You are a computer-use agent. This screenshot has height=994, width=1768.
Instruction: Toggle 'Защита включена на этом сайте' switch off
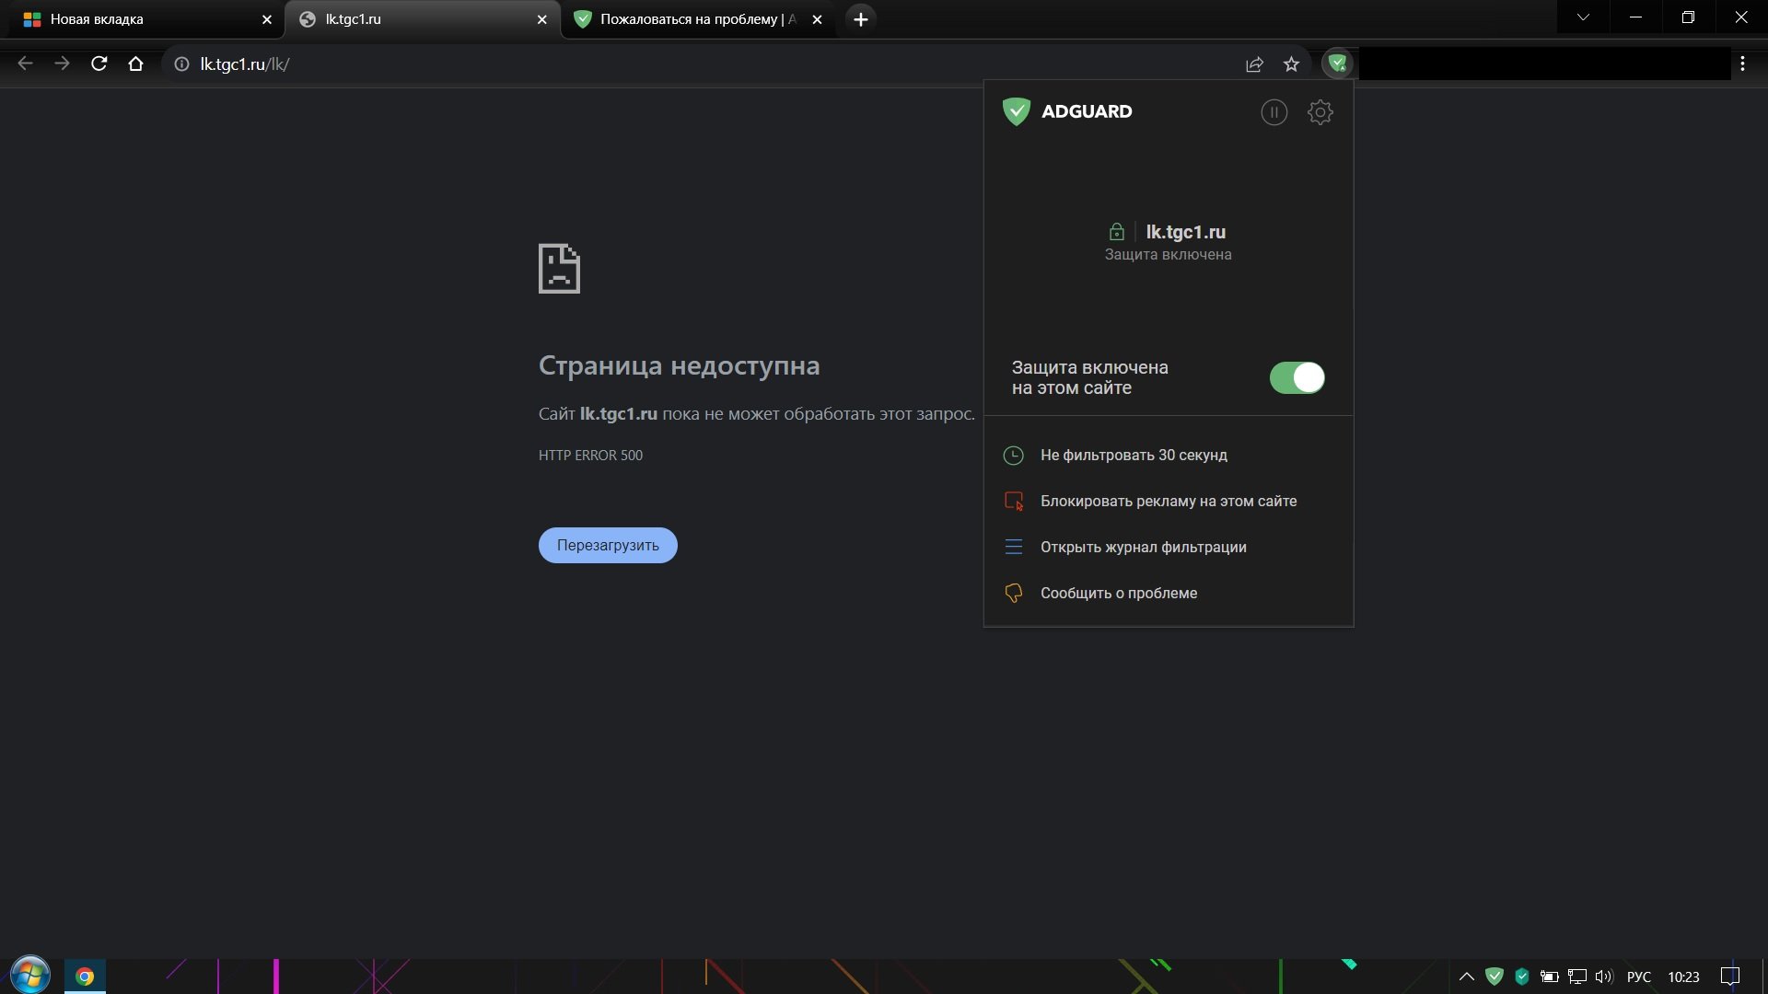click(x=1297, y=377)
